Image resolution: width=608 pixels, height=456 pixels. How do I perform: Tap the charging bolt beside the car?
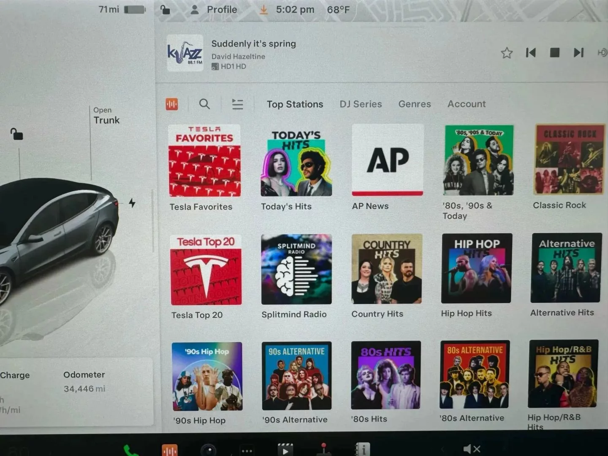tap(132, 203)
